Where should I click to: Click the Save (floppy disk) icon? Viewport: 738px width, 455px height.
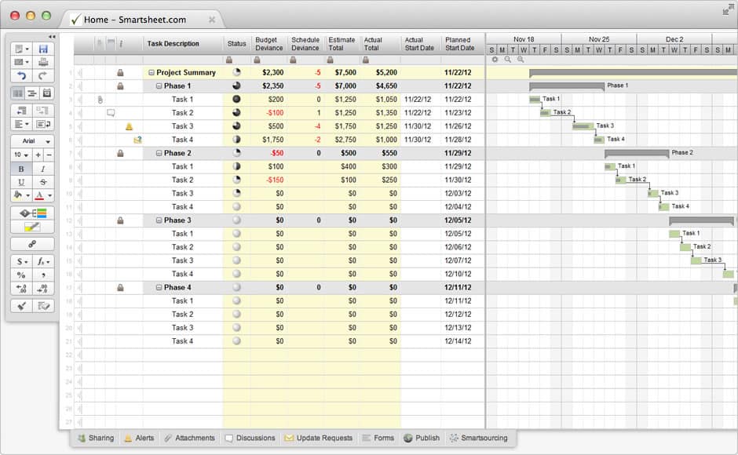43,49
